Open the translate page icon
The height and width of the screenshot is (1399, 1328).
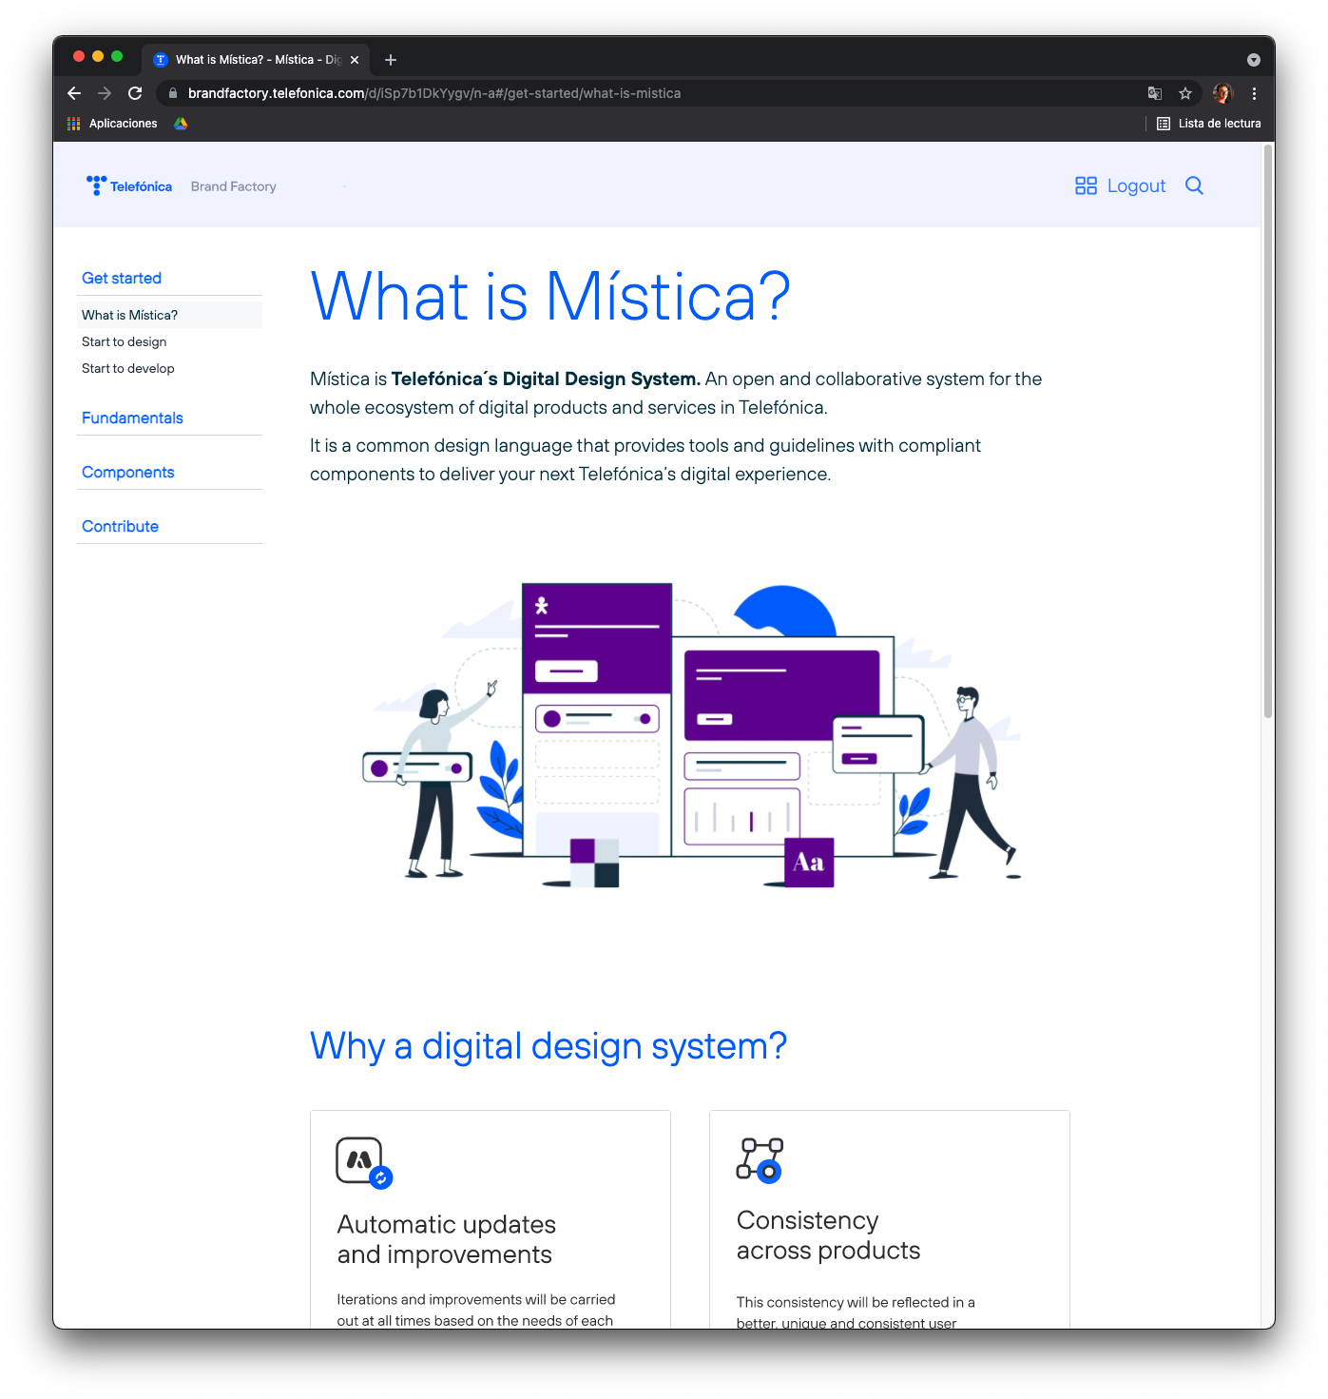pyautogui.click(x=1155, y=93)
